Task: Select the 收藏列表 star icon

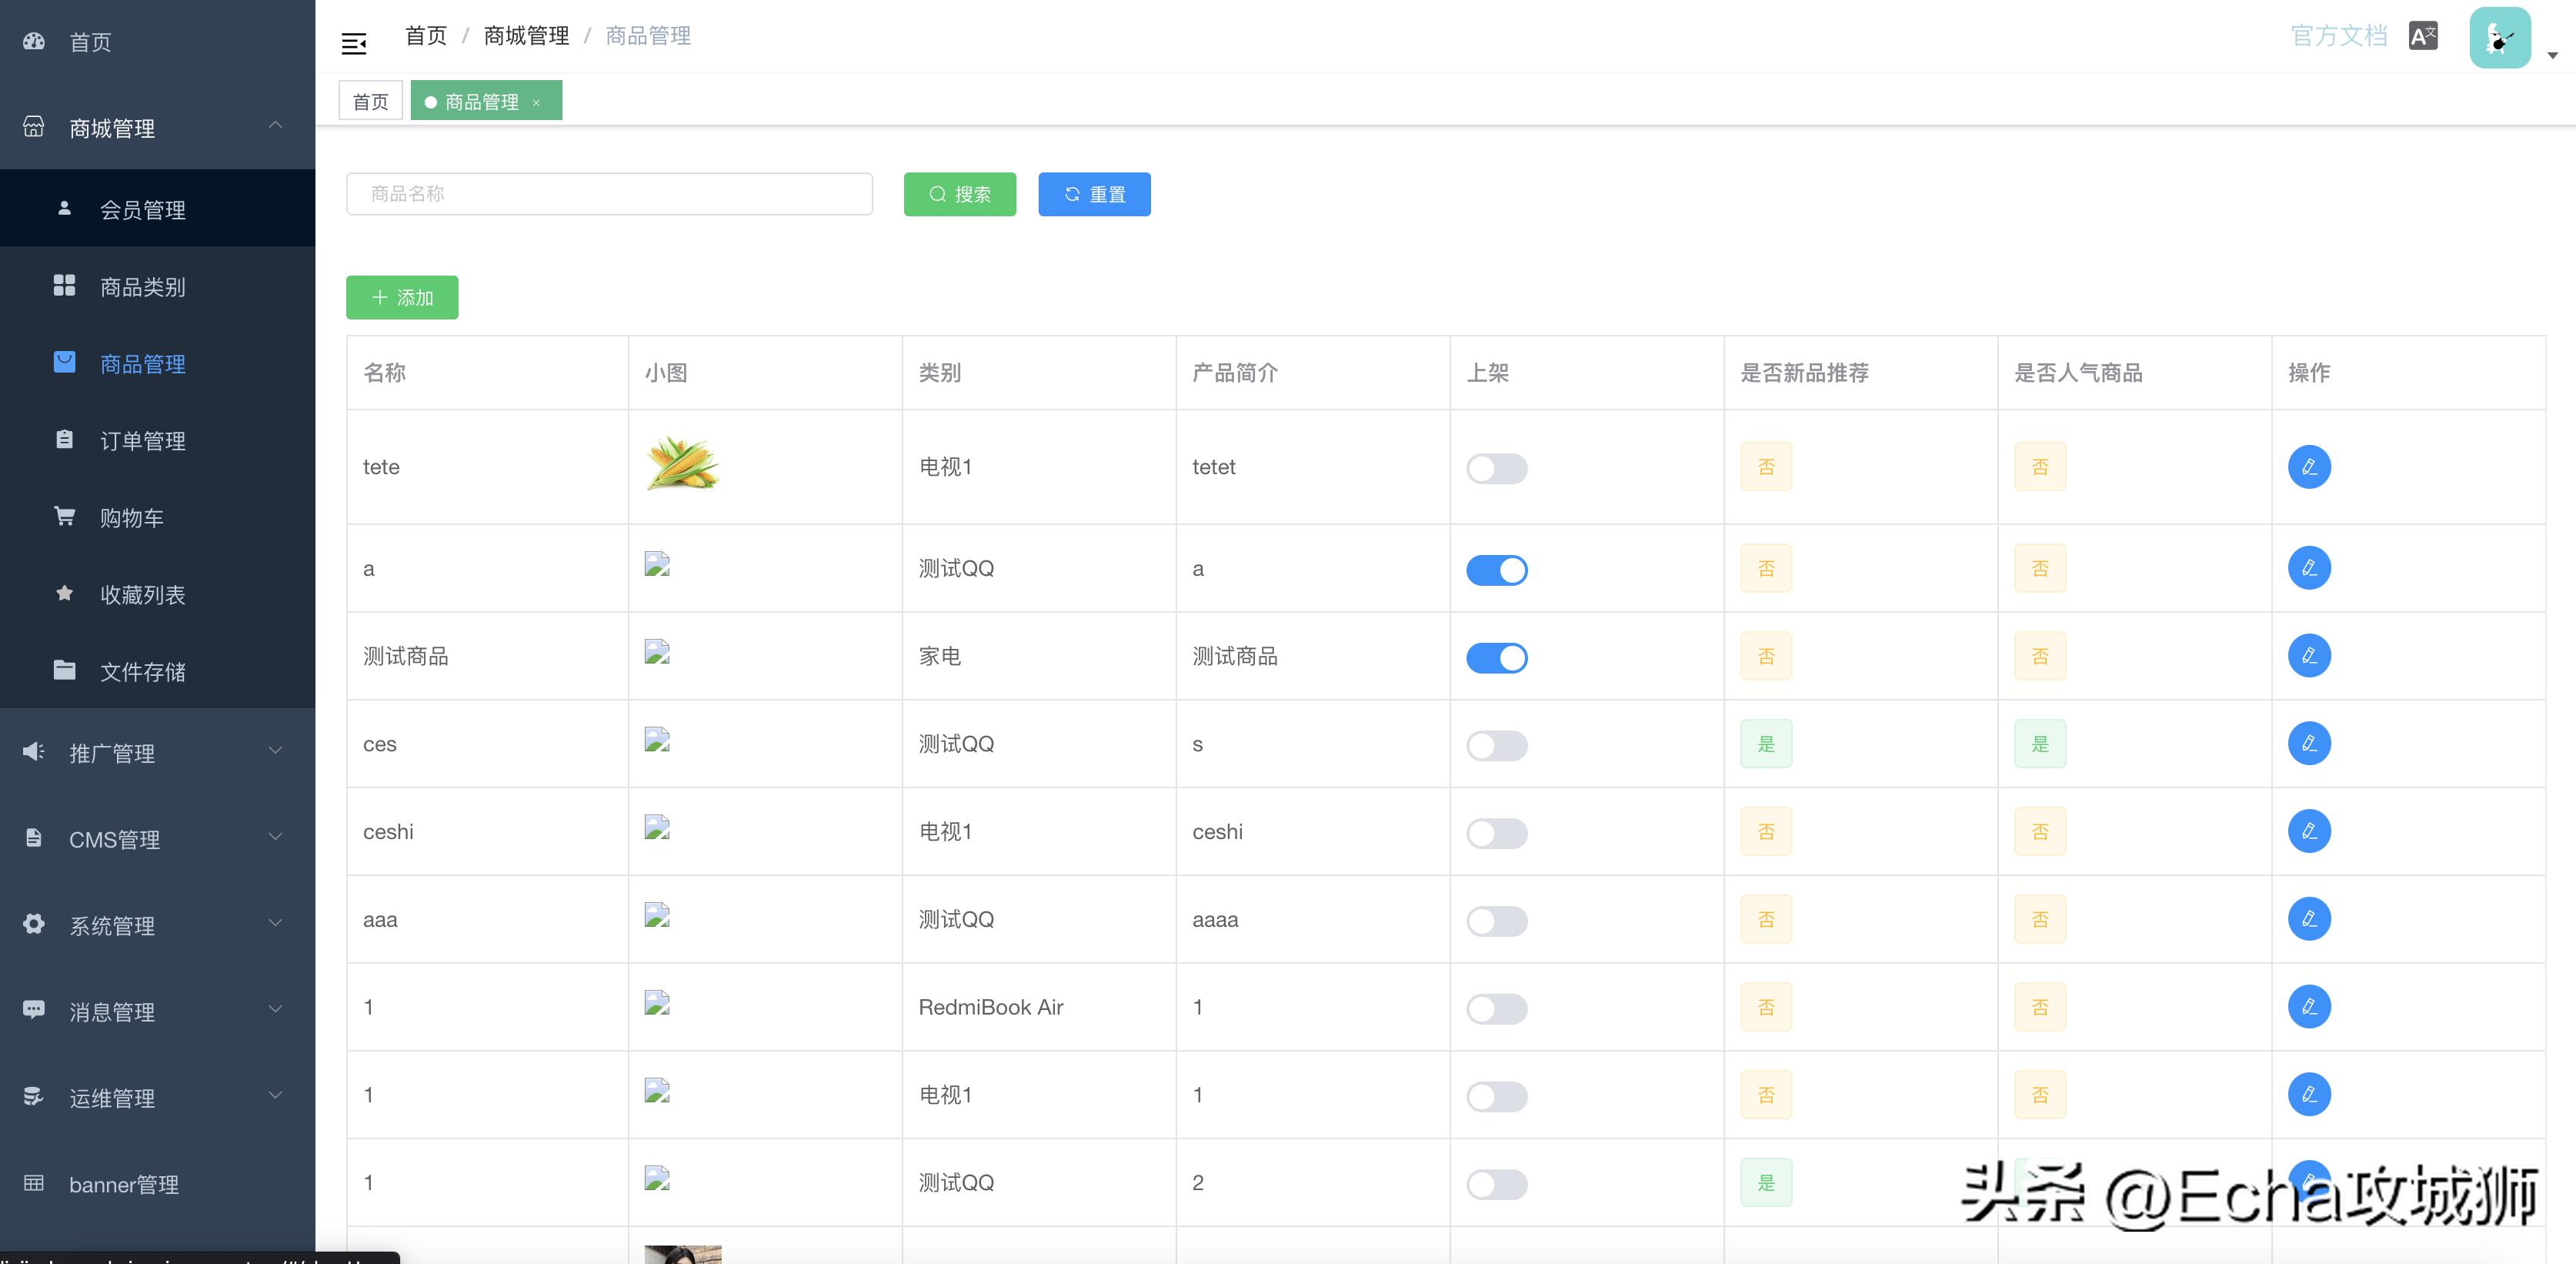Action: 64,594
